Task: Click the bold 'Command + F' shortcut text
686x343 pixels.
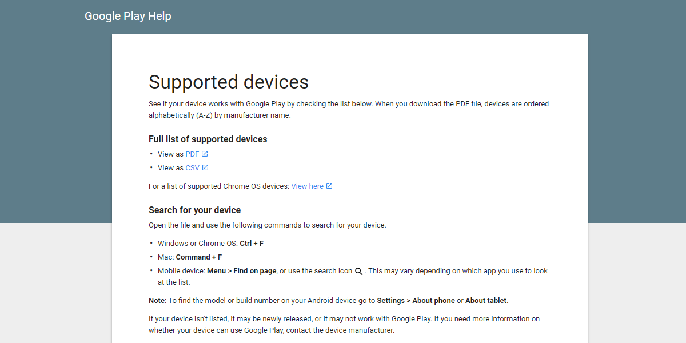Action: tap(199, 257)
